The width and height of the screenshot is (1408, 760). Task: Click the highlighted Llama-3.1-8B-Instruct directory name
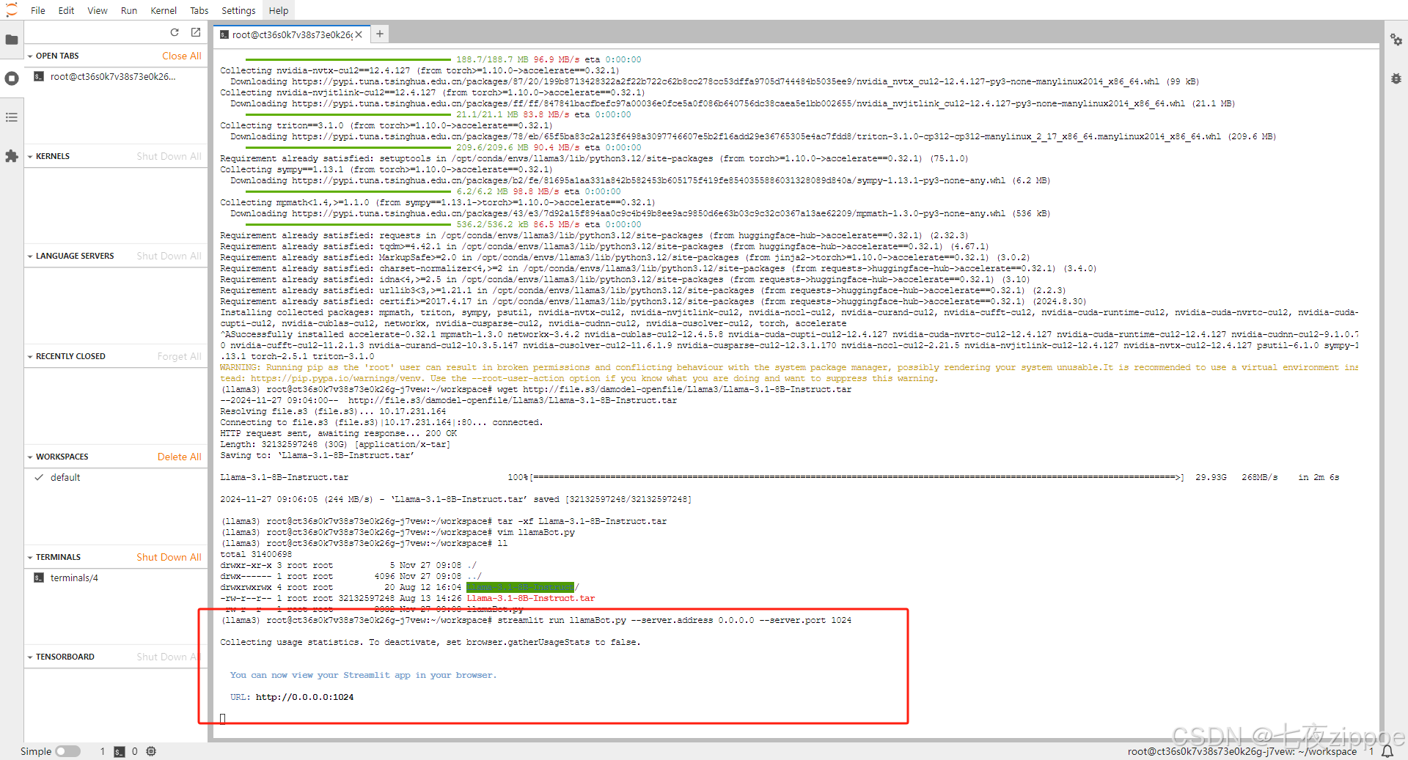(520, 587)
